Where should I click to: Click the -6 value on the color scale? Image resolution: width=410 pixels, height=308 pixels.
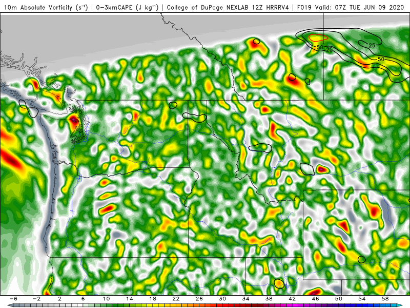13,299
